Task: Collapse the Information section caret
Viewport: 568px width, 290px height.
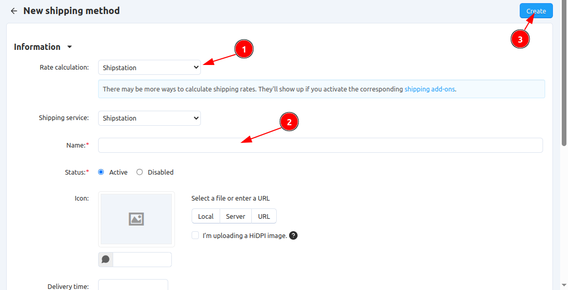Action: tap(70, 47)
